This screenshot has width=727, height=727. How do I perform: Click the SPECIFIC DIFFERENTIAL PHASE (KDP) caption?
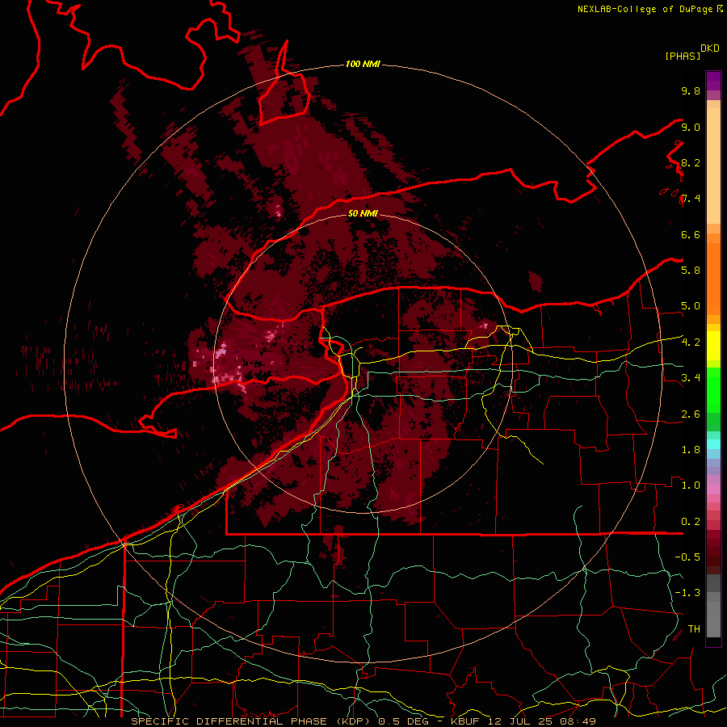point(251,721)
